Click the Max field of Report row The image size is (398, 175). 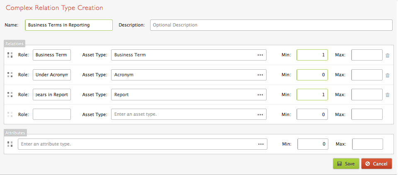tap(367, 95)
